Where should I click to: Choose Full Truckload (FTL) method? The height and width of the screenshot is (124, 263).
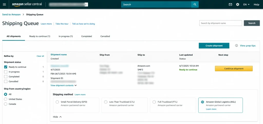pyautogui.click(x=154, y=102)
